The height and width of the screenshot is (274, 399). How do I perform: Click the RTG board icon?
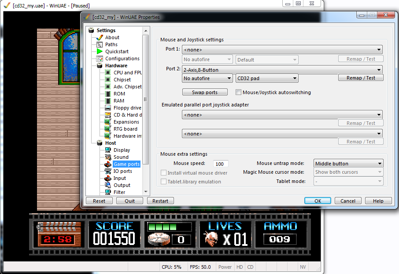pyautogui.click(x=108, y=129)
